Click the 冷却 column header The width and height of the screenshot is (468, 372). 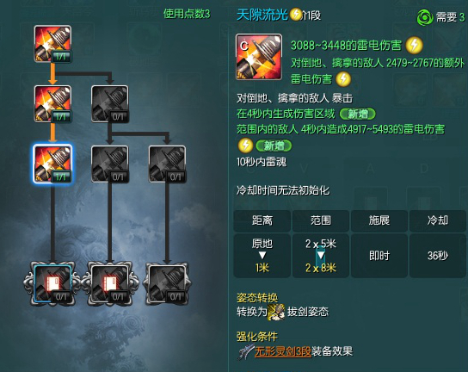coord(438,220)
